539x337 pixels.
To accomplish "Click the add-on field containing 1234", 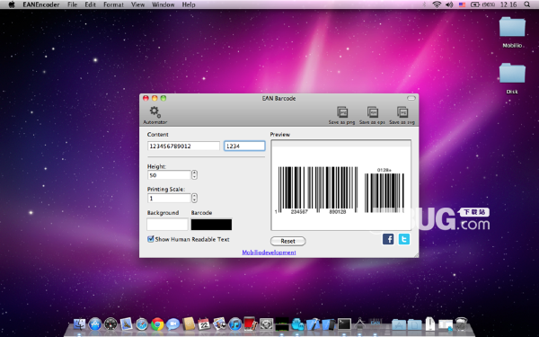I will pos(244,146).
